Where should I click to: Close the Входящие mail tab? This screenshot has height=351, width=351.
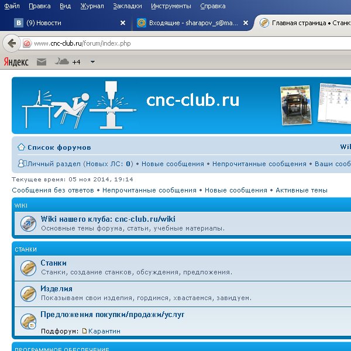(x=246, y=23)
